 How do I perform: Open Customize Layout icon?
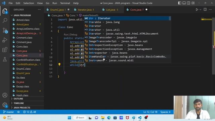[x=193, y=3]
